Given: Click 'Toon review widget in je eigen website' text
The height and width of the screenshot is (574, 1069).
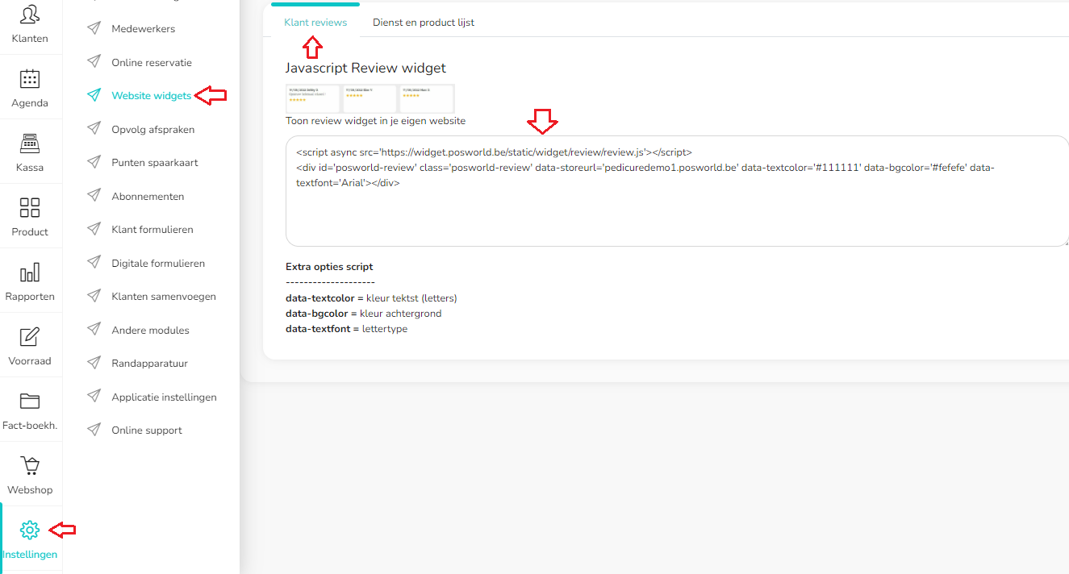Looking at the screenshot, I should click(375, 121).
